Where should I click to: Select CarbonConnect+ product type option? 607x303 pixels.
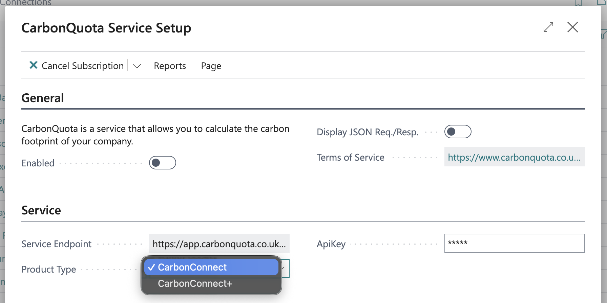pos(211,283)
